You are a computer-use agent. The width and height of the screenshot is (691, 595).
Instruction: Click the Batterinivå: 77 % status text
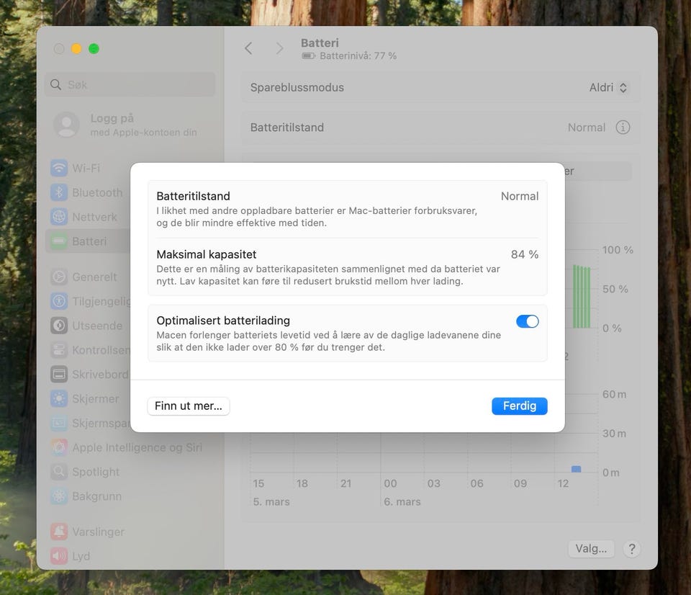pyautogui.click(x=358, y=55)
